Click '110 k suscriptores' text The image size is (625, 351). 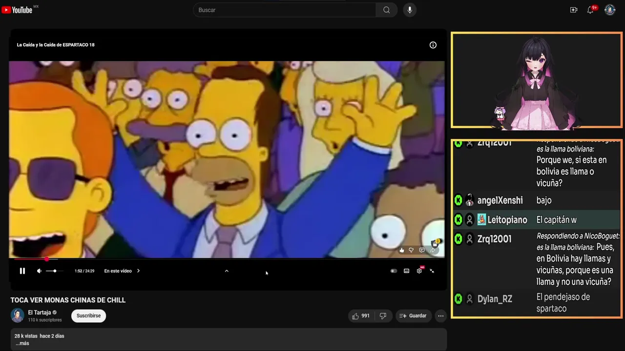tap(45, 320)
